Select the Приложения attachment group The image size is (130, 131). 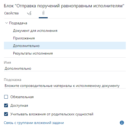24,38
